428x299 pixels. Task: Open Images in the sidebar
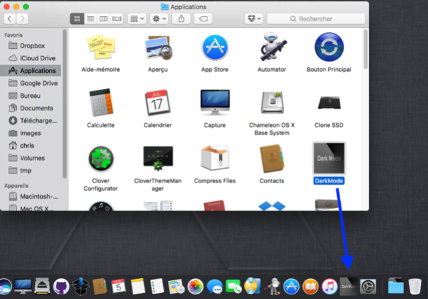pos(31,133)
